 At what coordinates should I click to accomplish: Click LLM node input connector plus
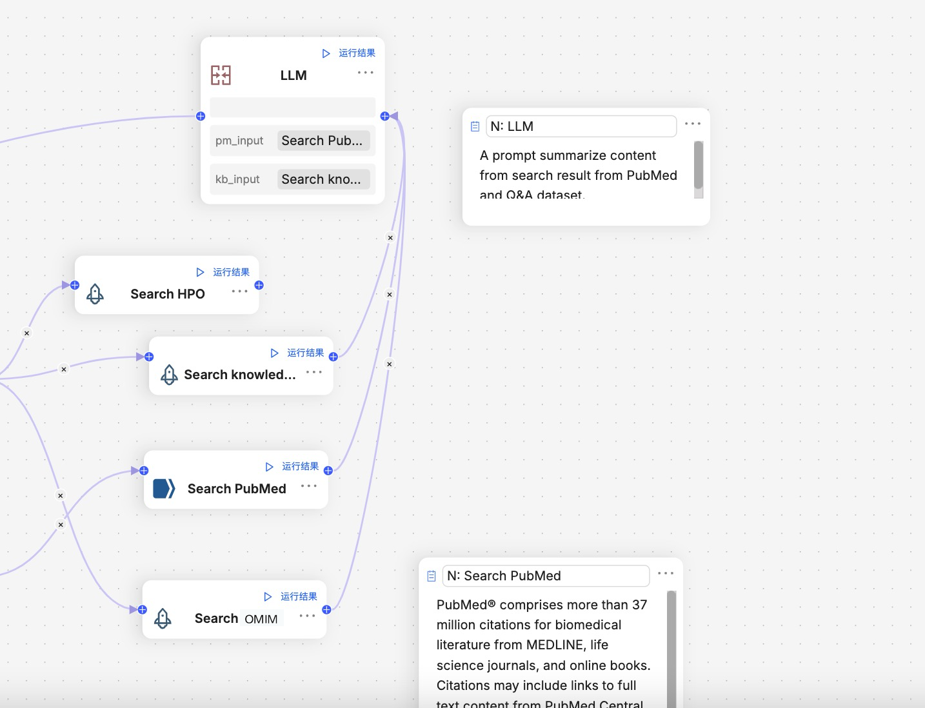point(201,116)
